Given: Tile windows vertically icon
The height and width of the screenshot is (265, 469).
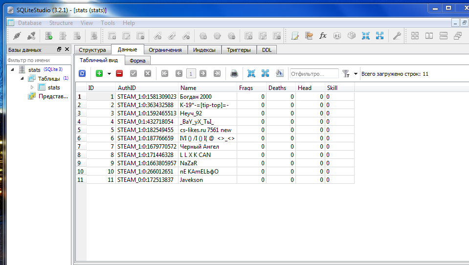Looking at the screenshot, I should 444,36.
